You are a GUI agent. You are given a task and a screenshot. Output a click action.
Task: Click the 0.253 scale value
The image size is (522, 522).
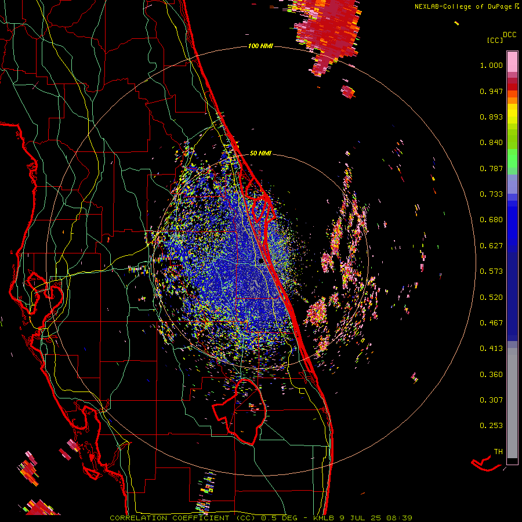tap(491, 426)
